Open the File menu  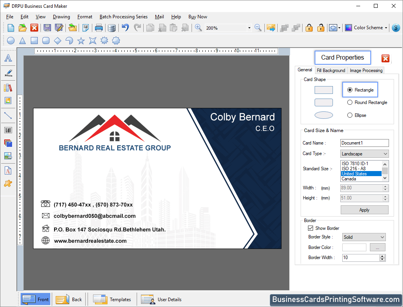pos(10,17)
